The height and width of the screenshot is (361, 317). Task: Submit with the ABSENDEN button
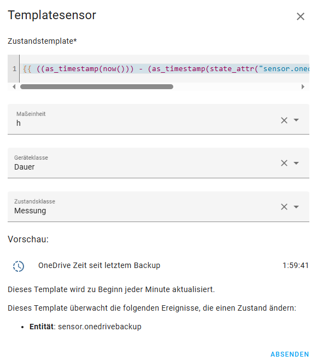[290, 354]
